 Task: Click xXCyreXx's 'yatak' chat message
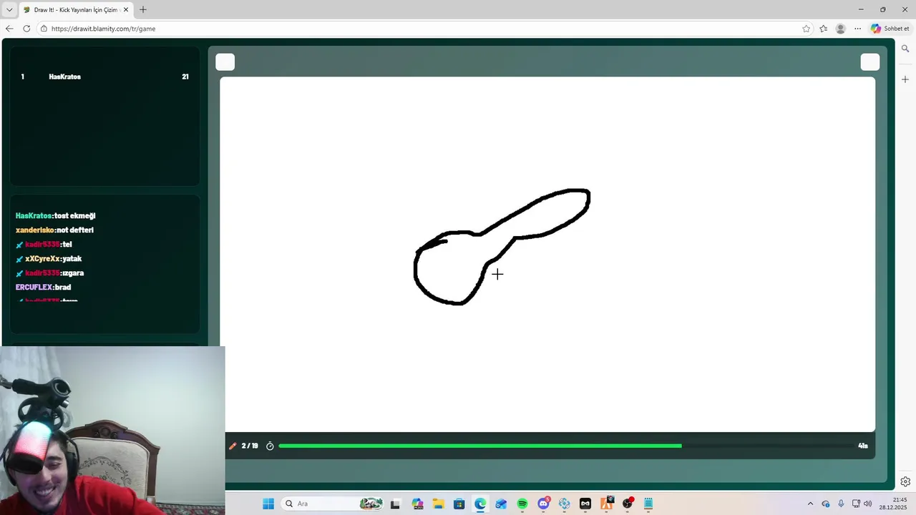72,258
